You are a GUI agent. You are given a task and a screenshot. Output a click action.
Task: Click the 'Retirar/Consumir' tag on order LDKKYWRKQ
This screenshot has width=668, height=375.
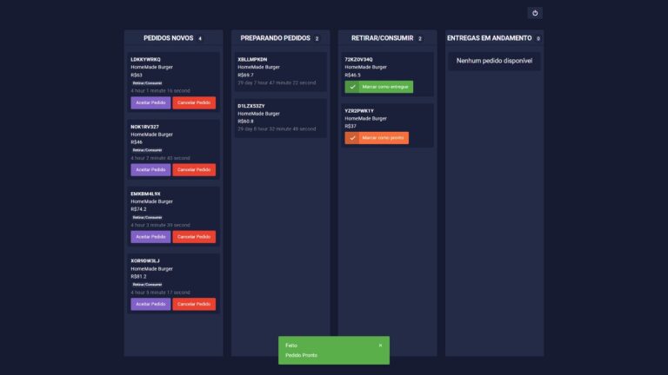coord(147,83)
